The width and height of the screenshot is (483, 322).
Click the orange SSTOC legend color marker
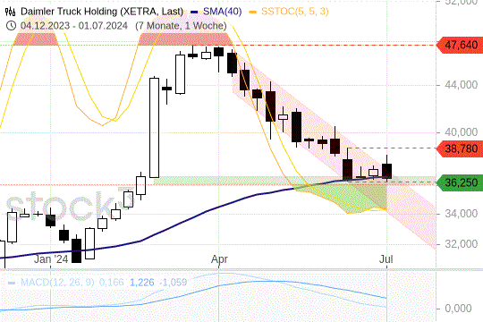click(x=253, y=12)
